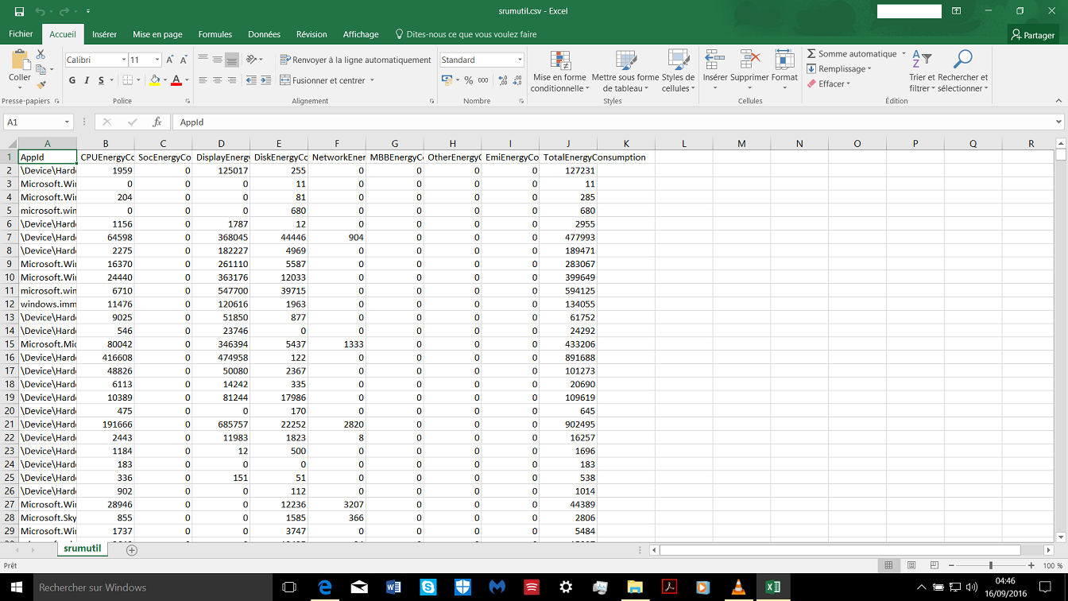Increase font size with the large A icon
The height and width of the screenshot is (601, 1068).
pyautogui.click(x=170, y=60)
